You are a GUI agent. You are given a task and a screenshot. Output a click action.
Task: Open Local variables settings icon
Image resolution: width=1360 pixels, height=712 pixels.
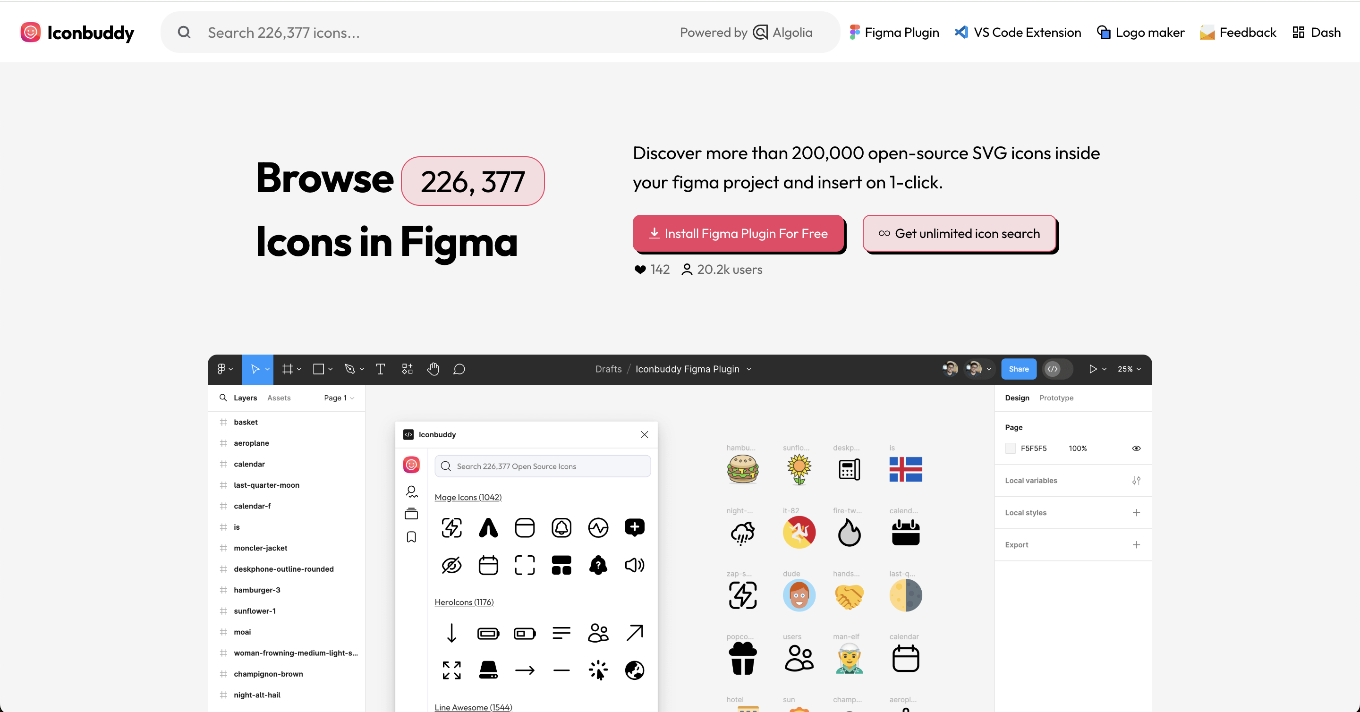(1136, 480)
